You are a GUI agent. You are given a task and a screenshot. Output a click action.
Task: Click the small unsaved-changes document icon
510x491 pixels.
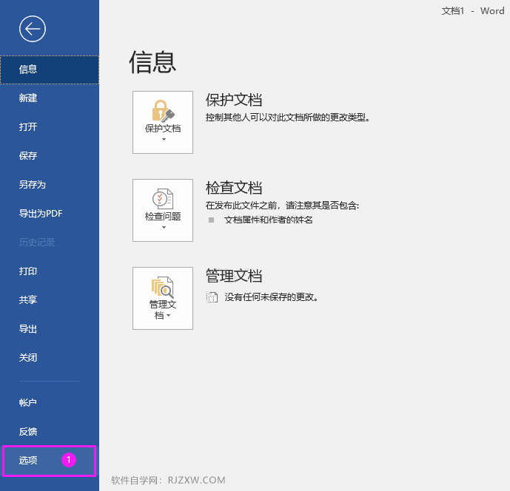212,297
